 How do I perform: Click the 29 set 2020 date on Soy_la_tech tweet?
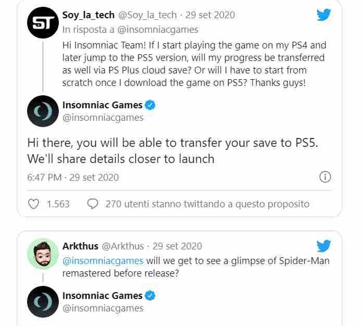pos(210,15)
